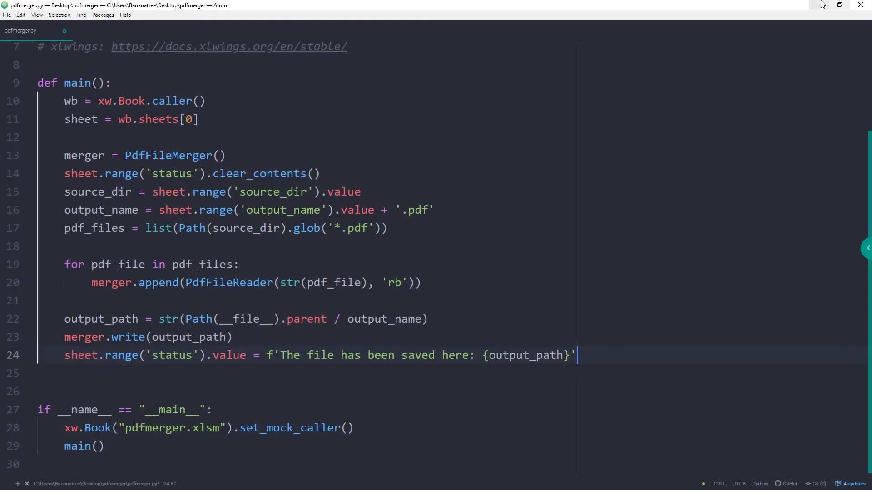Open the Find menu
Viewport: 872px width, 490px height.
pyautogui.click(x=81, y=15)
